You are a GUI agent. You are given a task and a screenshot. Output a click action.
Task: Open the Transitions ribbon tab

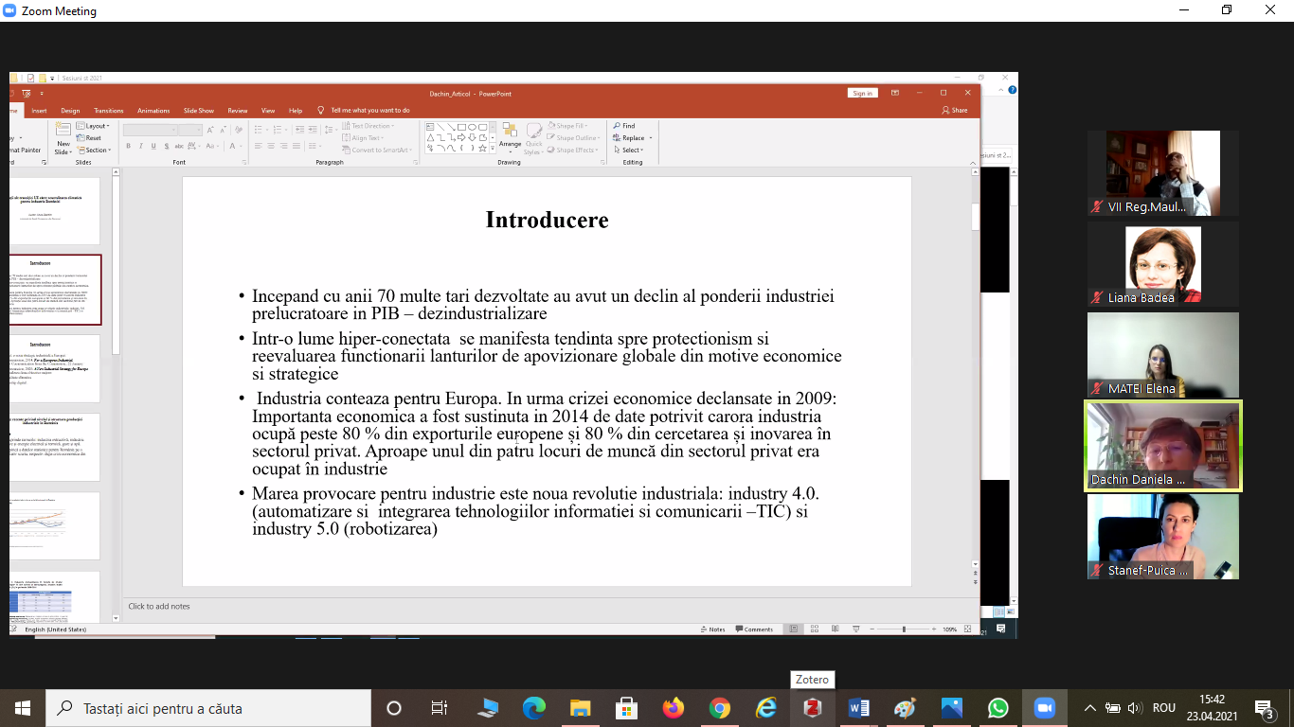coord(109,111)
